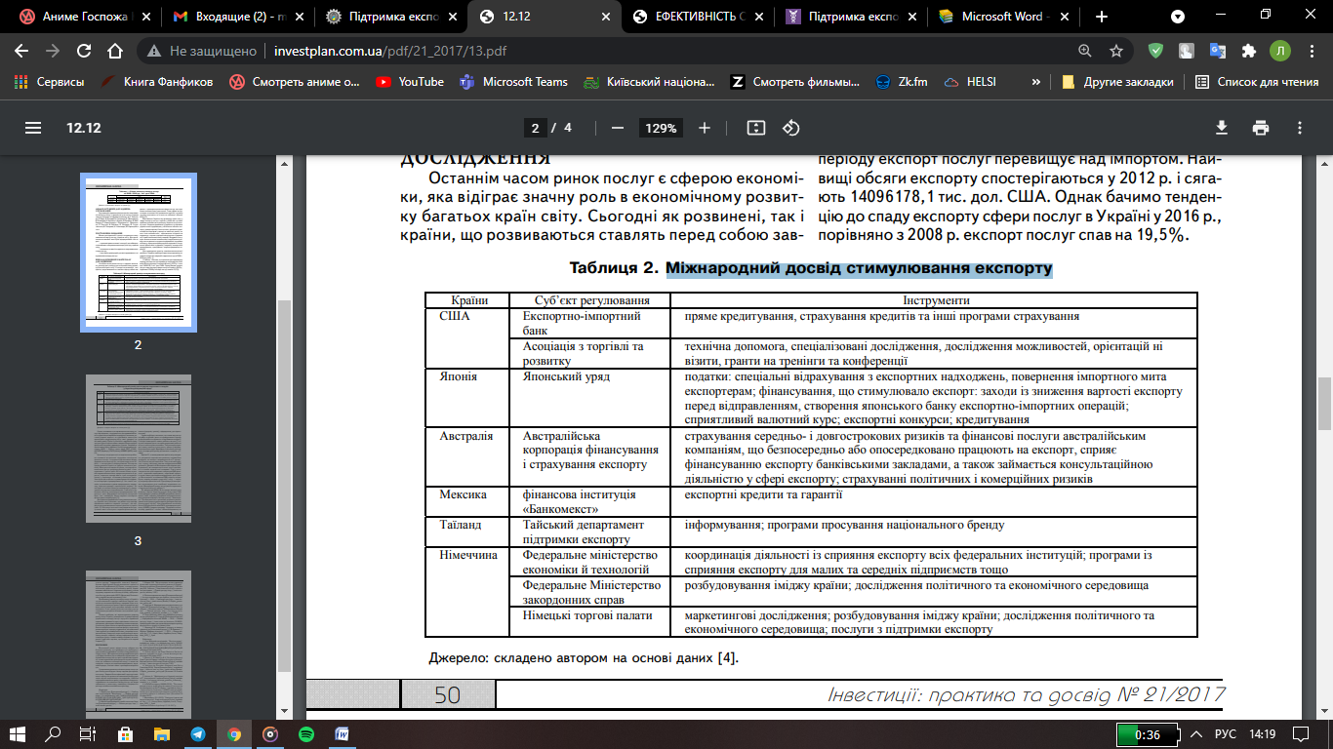
Task: Click the Task View taskbar icon
Action: (87, 734)
